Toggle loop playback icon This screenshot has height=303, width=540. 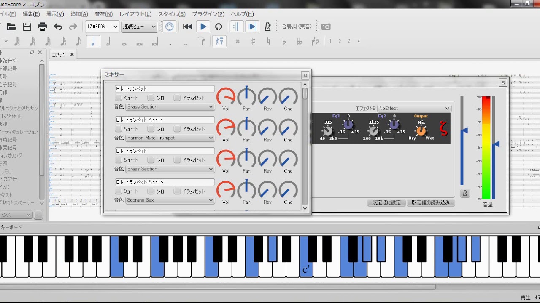219,27
